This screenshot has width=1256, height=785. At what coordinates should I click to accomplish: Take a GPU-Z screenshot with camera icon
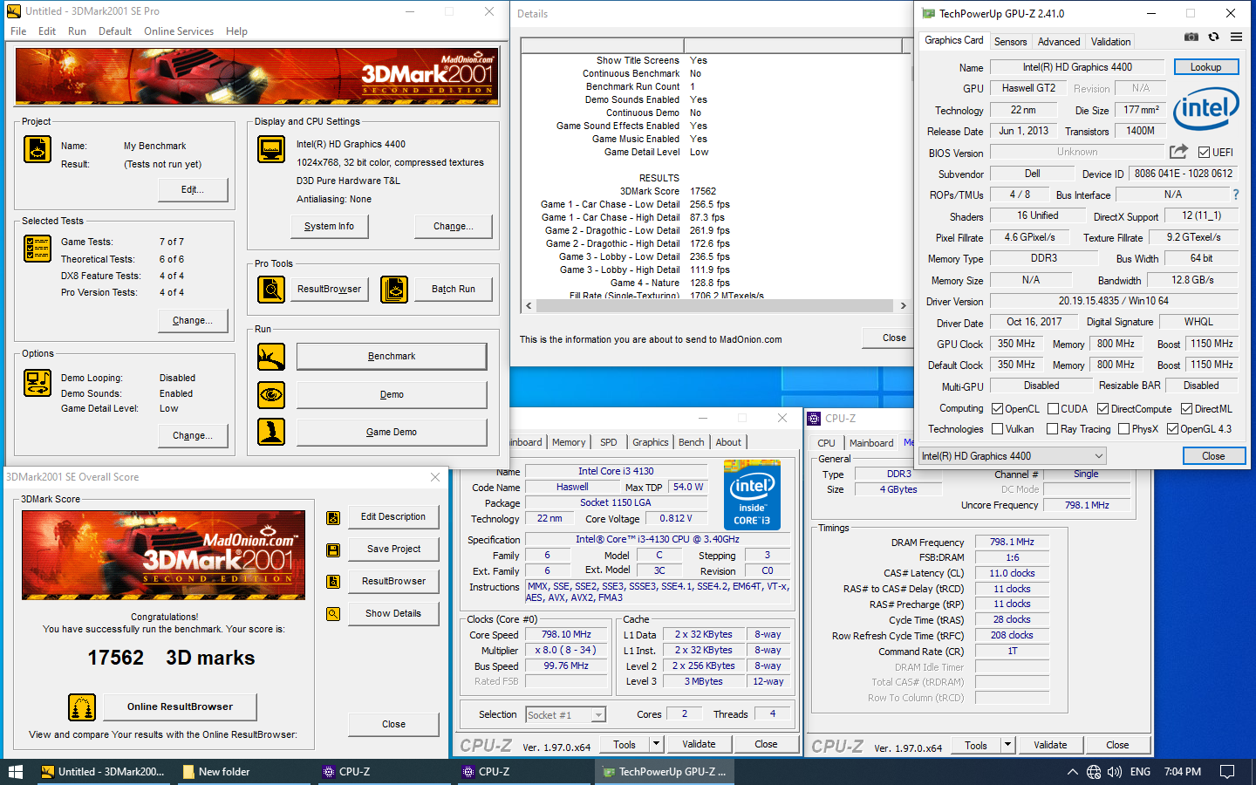[x=1191, y=37]
